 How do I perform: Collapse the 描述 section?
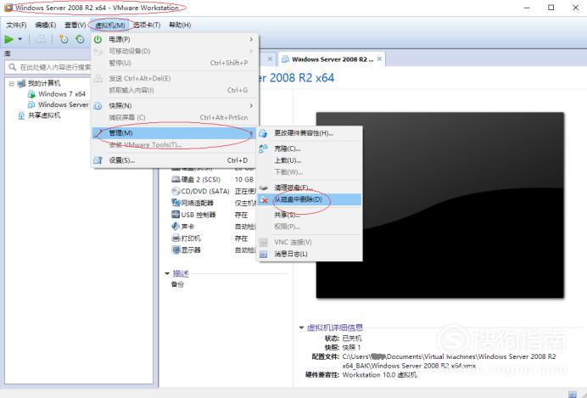[167, 274]
